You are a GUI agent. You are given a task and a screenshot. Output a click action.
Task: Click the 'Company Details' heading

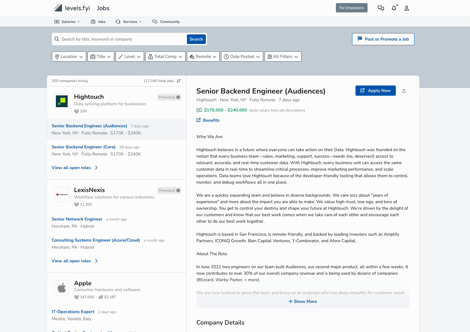[220, 322]
